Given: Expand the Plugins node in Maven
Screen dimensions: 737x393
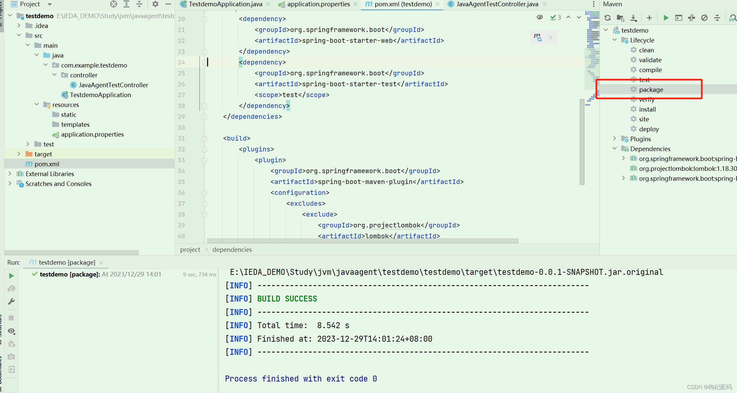Looking at the screenshot, I should point(614,139).
